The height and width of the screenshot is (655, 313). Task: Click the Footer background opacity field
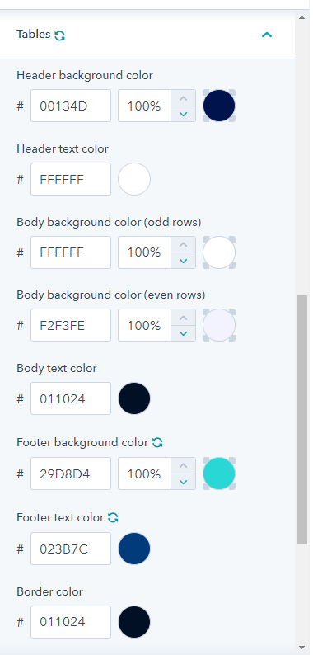click(x=144, y=474)
